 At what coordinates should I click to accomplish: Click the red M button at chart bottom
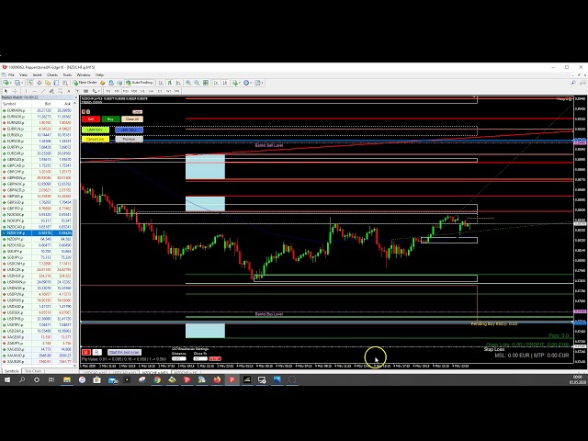click(x=87, y=352)
